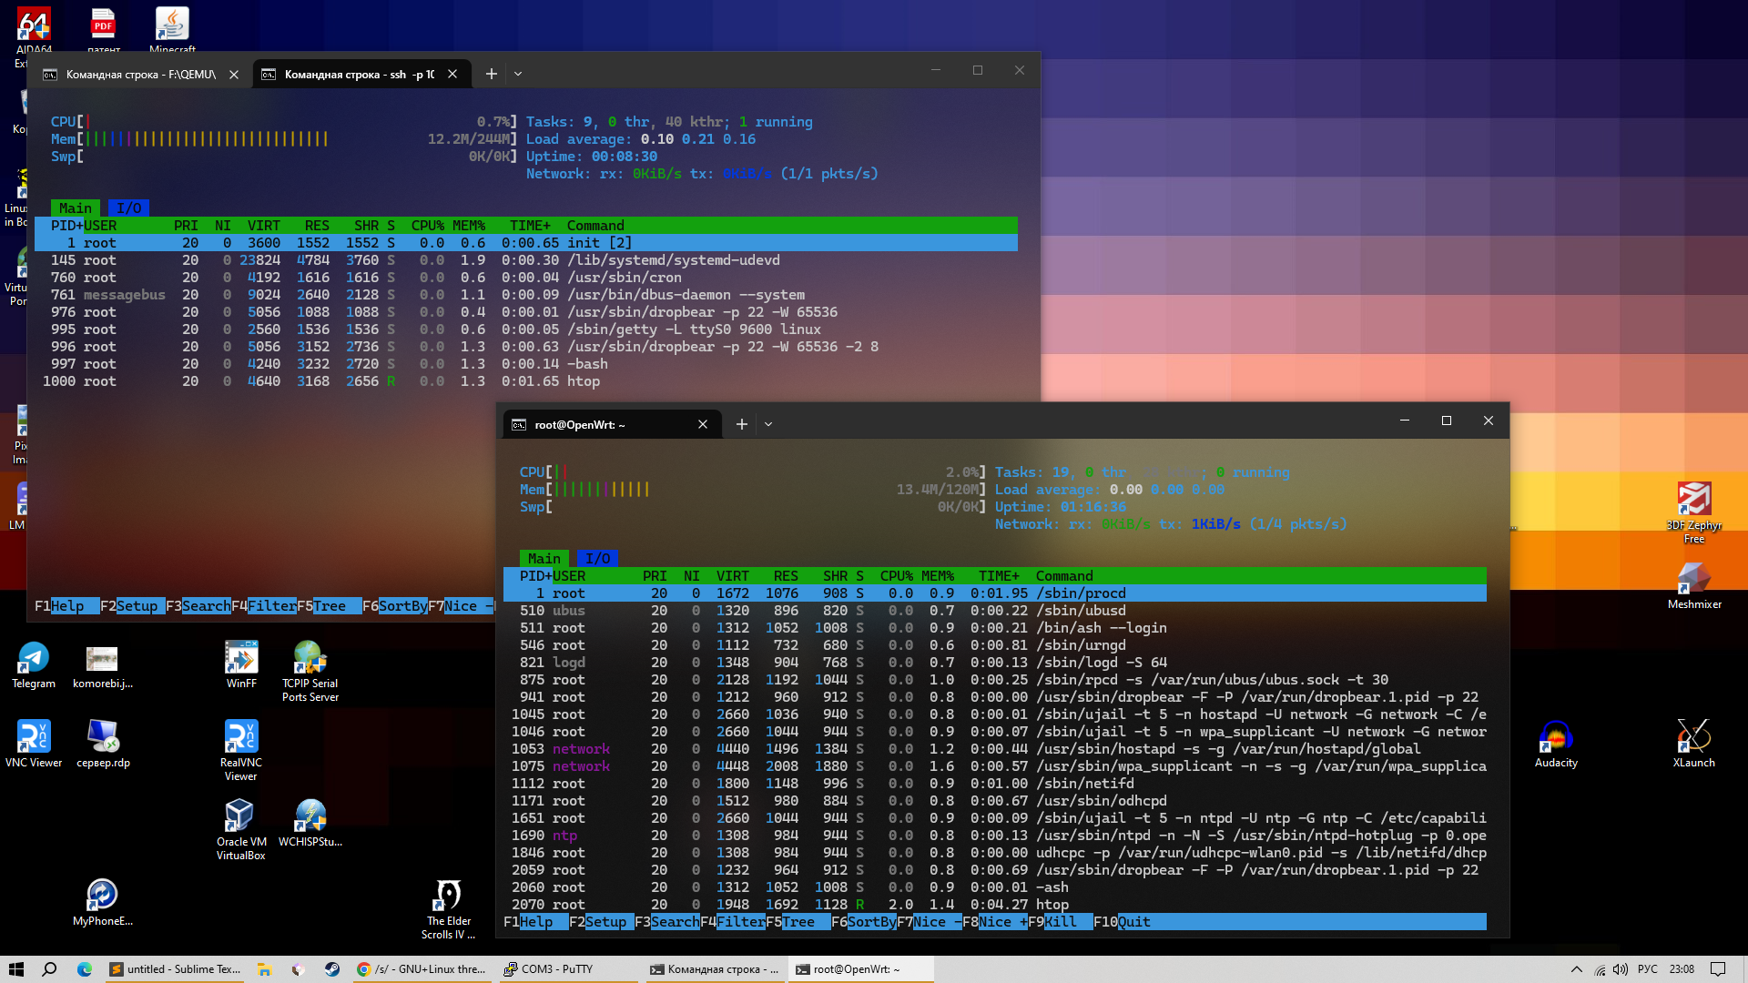The image size is (1748, 983).
Task: Open komorebi.json file icon
Action: pyautogui.click(x=103, y=665)
